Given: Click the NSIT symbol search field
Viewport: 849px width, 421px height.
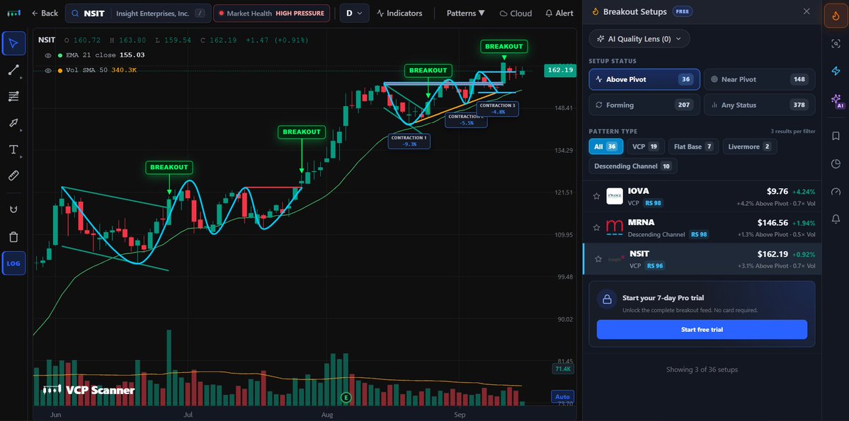Looking at the screenshot, I should click(138, 13).
